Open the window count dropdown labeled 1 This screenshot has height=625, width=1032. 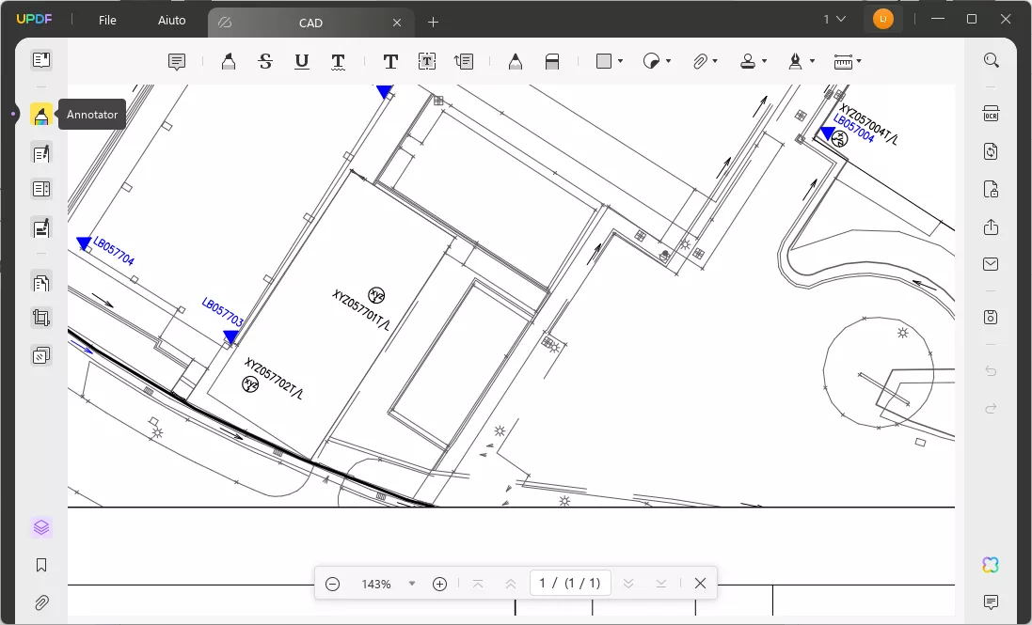click(834, 20)
